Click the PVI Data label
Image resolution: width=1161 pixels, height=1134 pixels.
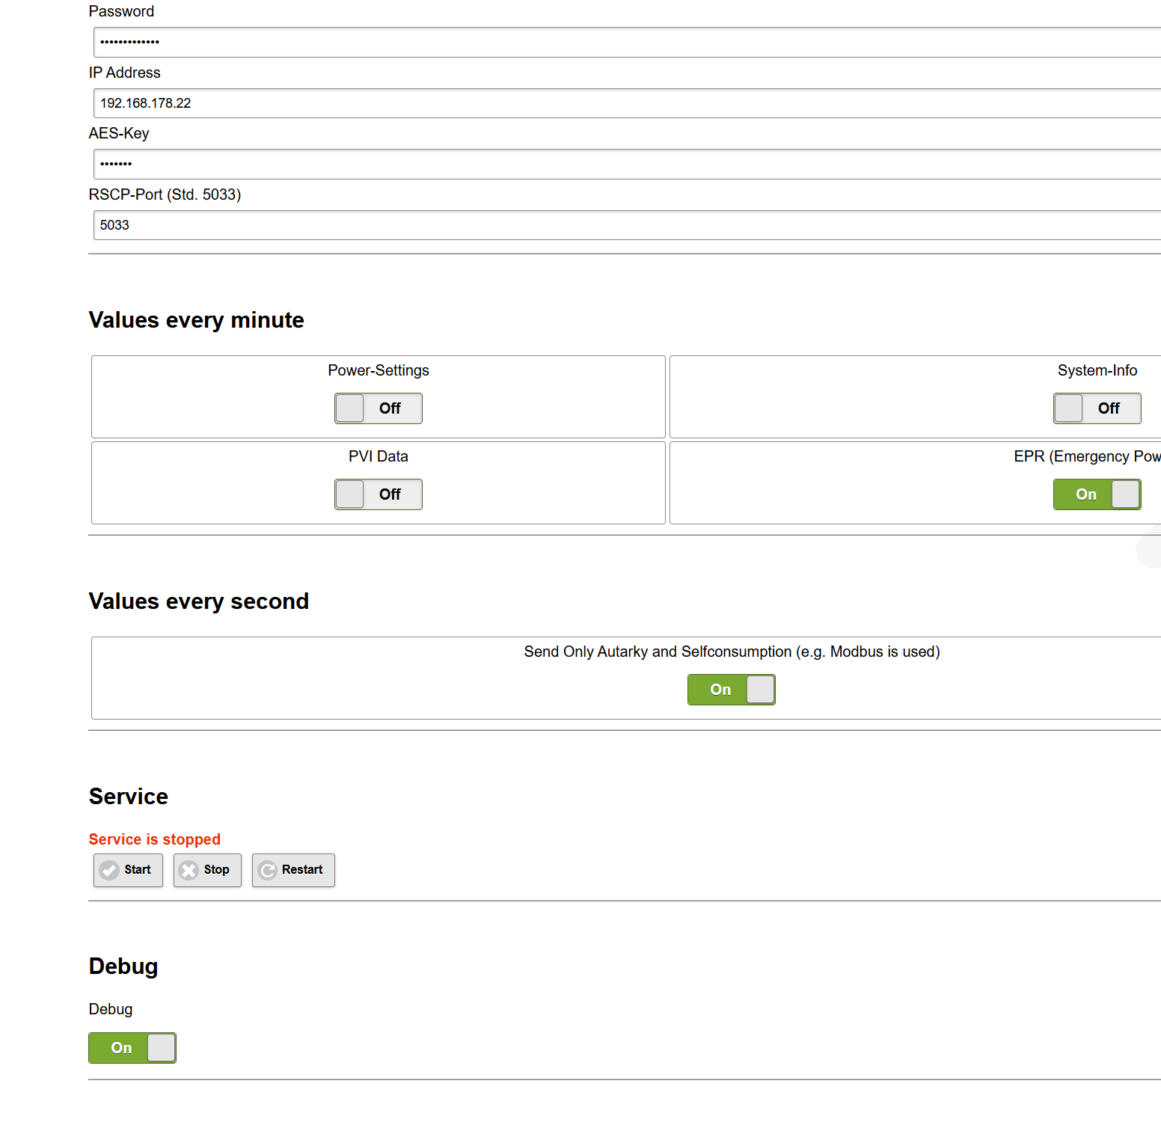pyautogui.click(x=379, y=456)
